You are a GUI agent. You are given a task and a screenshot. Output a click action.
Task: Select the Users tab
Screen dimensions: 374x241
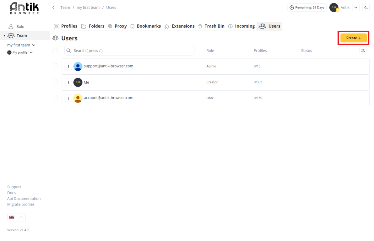click(269, 26)
